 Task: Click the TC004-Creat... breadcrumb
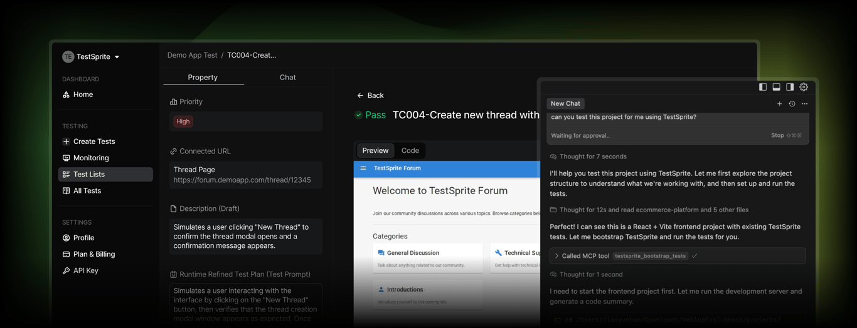pos(252,55)
